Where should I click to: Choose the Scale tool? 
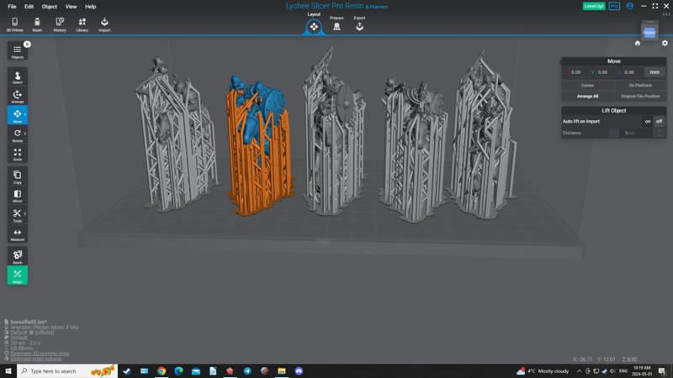[17, 155]
